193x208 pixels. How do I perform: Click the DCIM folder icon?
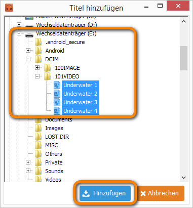pyautogui.click(x=38, y=59)
